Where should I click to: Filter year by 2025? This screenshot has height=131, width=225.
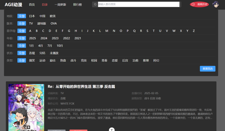click(x=32, y=38)
